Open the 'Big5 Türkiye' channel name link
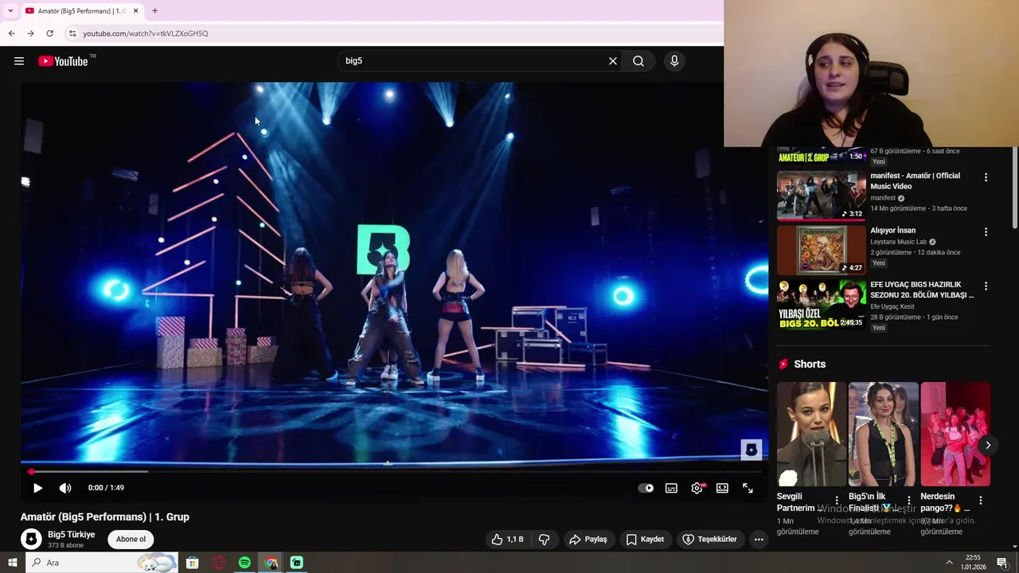This screenshot has height=573, width=1019. point(71,535)
